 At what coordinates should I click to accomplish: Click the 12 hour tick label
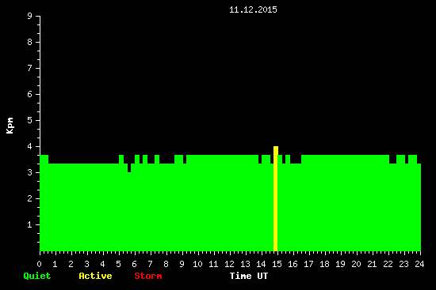[x=229, y=264]
